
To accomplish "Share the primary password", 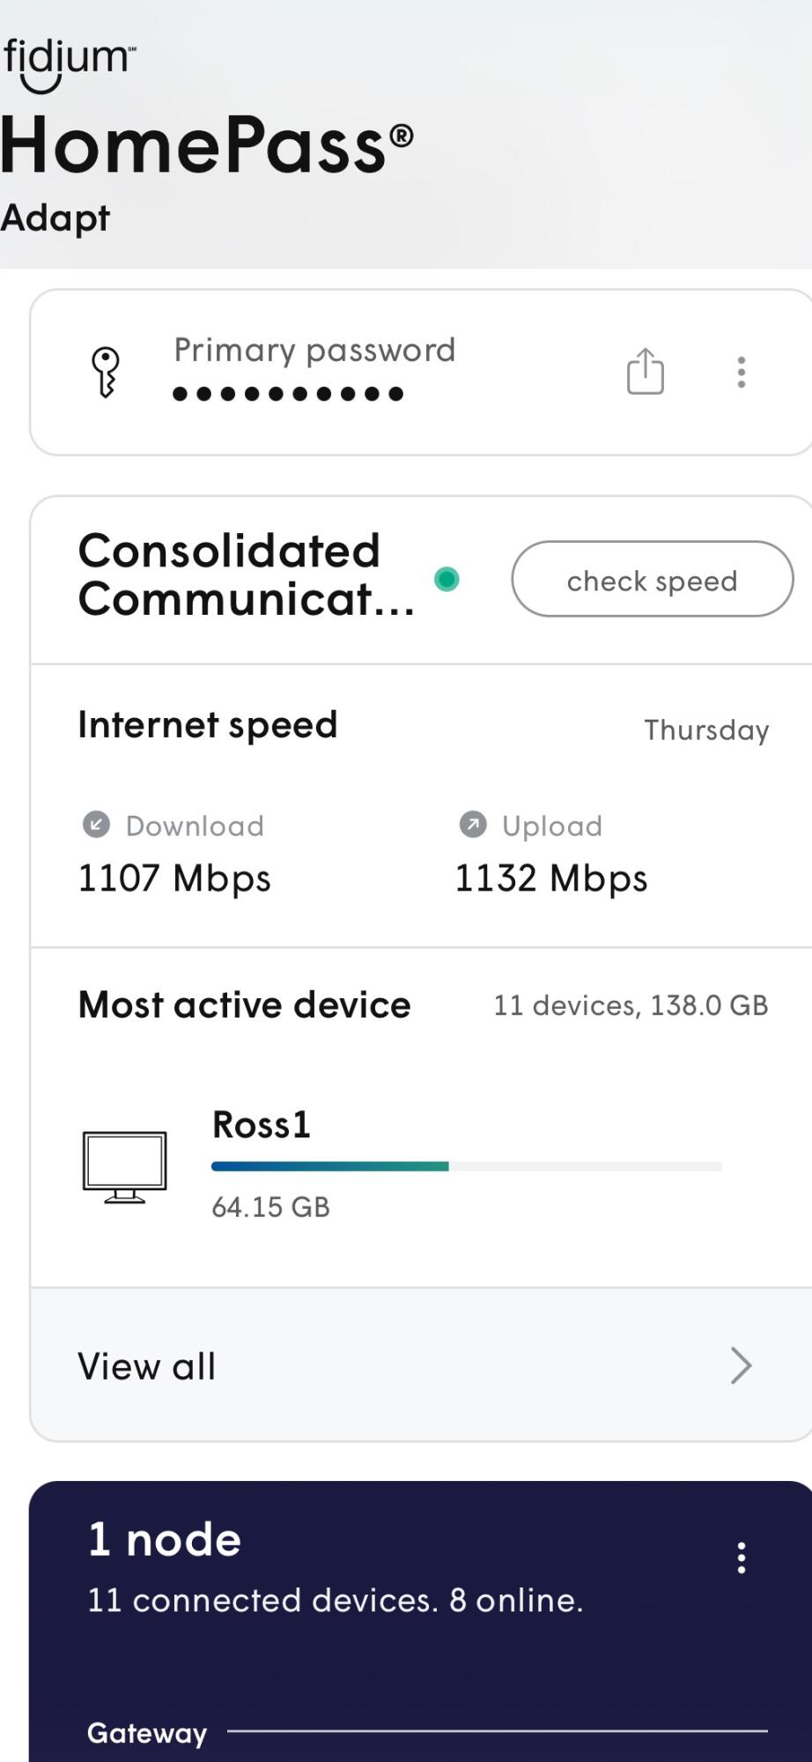I will [645, 371].
